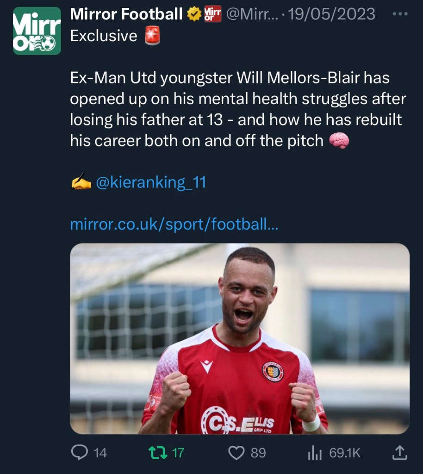Follow the mirror.co.uk/sport/football link

(x=174, y=225)
